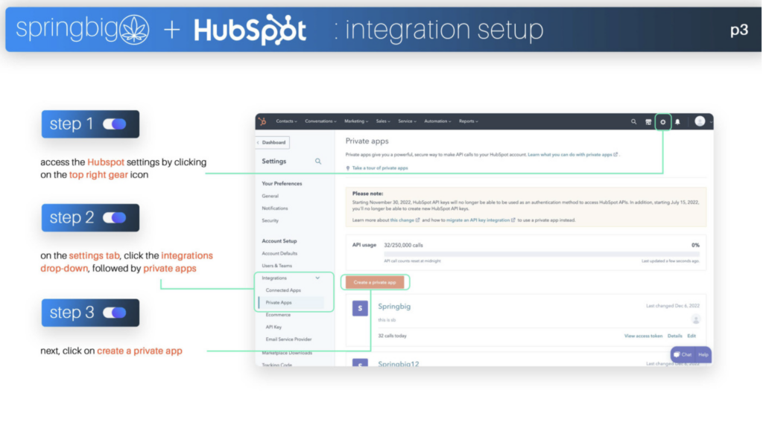Open the Service dropdown menu

408,121
